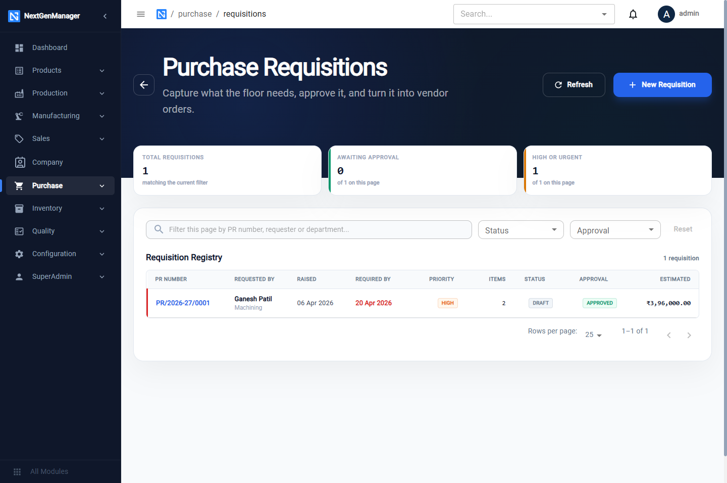This screenshot has height=483, width=727.
Task: Click the Products list icon
Action: 19,71
